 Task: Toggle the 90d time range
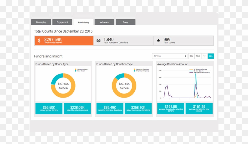(x=198, y=56)
